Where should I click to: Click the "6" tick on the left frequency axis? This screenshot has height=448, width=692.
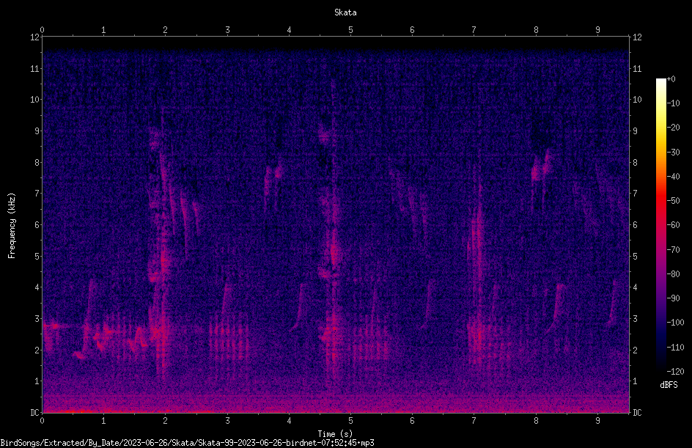click(37, 225)
